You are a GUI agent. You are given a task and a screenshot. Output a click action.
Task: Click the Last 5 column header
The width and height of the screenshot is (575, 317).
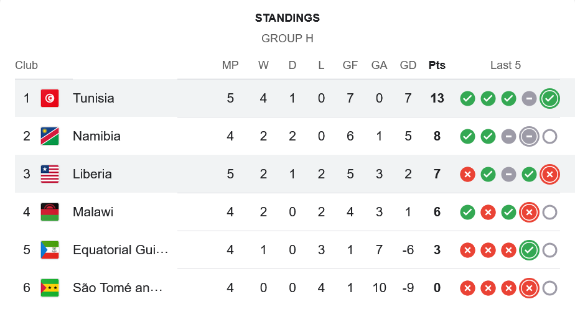point(505,65)
